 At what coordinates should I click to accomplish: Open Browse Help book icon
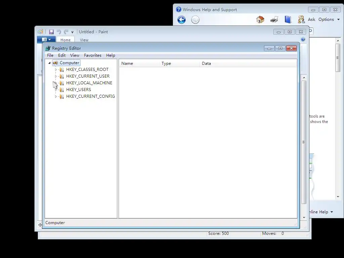(x=288, y=19)
